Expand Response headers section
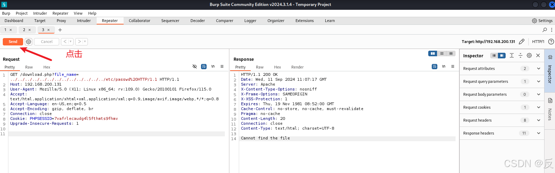This screenshot has height=173, width=555. tap(502, 133)
